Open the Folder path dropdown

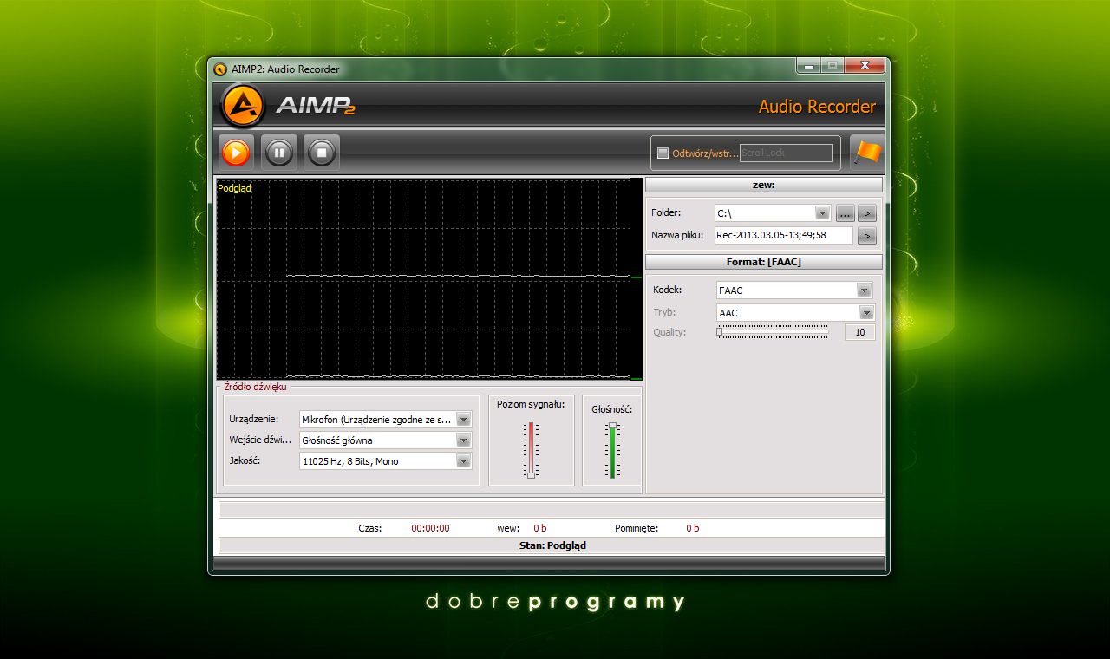(x=822, y=212)
